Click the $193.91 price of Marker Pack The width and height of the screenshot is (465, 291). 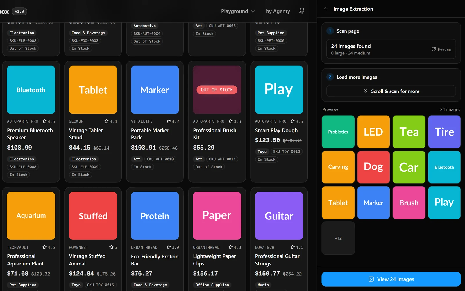click(143, 148)
